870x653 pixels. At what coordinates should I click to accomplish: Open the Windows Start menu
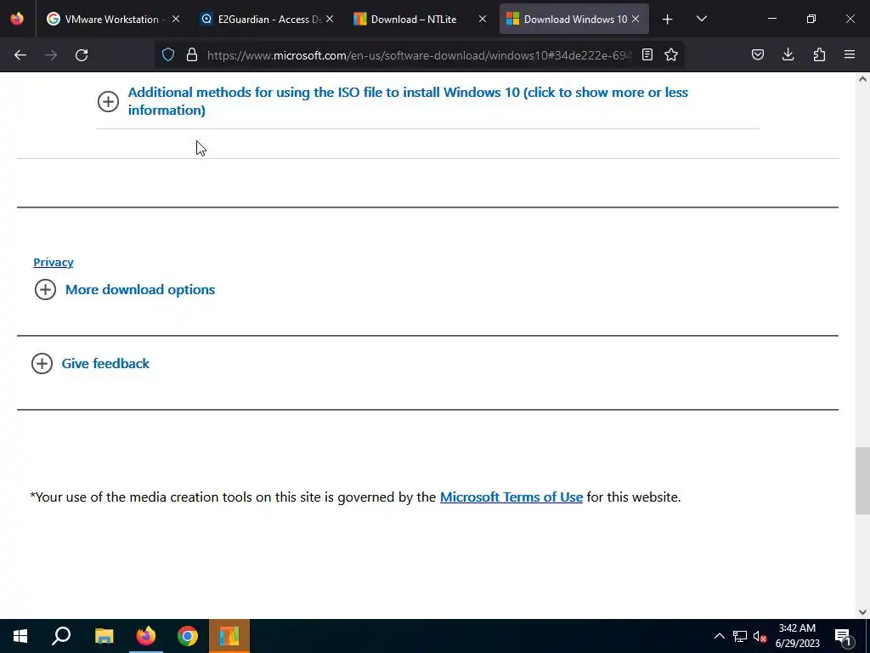click(20, 636)
